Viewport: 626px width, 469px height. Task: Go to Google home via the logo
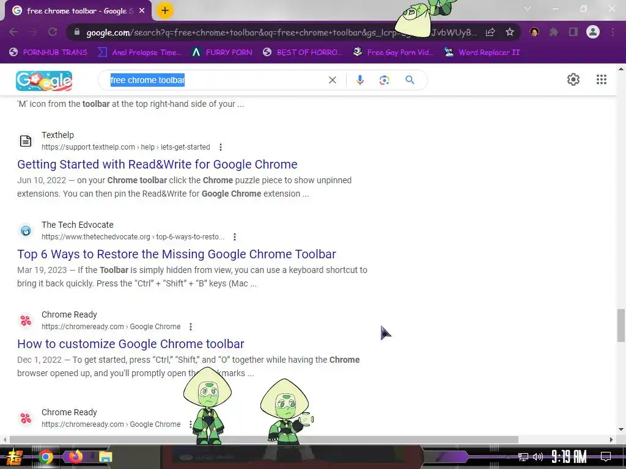pos(44,81)
